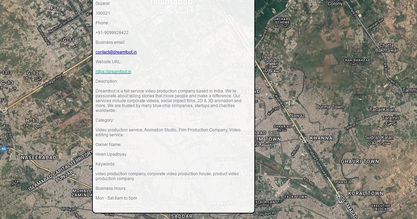Click the 'Phone:' field label
This screenshot has width=417, height=219.
[x=102, y=23]
